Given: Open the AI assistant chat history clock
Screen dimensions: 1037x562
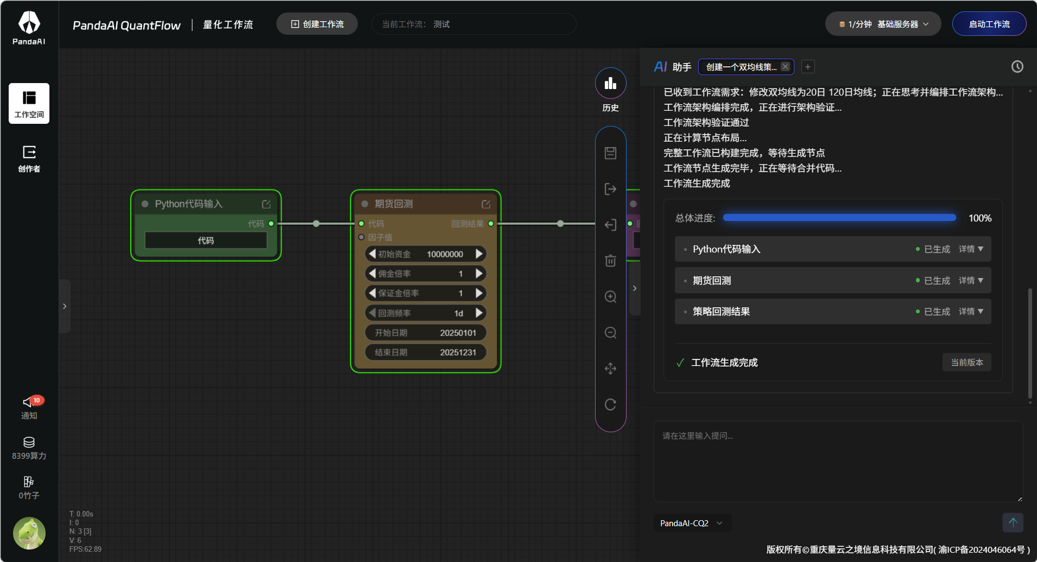Looking at the screenshot, I should pyautogui.click(x=1017, y=66).
